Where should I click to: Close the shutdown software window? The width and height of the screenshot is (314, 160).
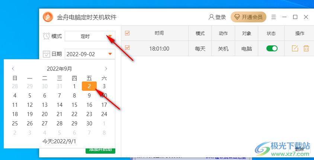(306, 17)
